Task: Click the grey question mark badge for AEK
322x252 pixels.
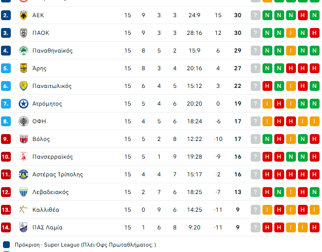Action: [255, 15]
